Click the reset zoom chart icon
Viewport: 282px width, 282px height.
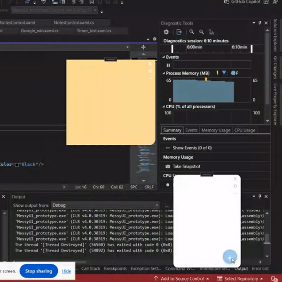211,32
